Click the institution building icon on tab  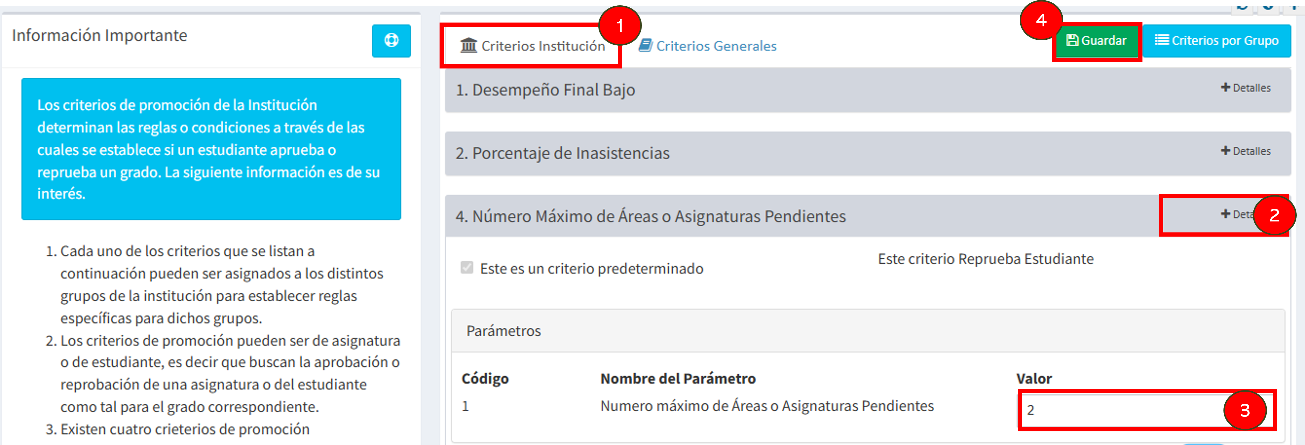pyautogui.click(x=469, y=46)
